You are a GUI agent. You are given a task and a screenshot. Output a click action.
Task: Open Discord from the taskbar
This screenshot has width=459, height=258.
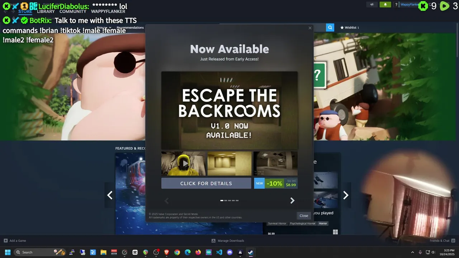pos(230,252)
